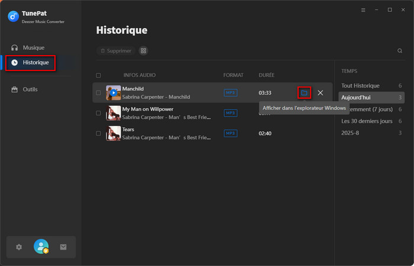414x266 pixels.
Task: Click Sabrina Carpenter – Manchild subtitle
Action: 156,97
